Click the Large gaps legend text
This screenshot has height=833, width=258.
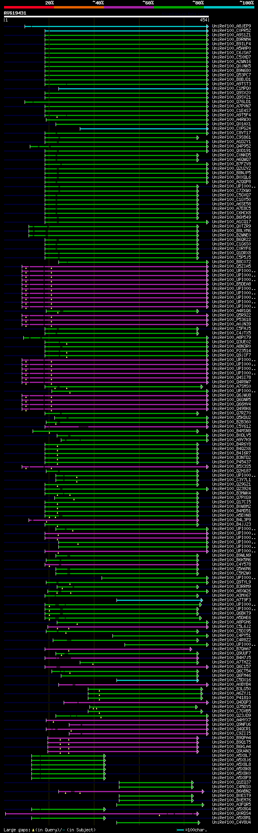(17, 830)
